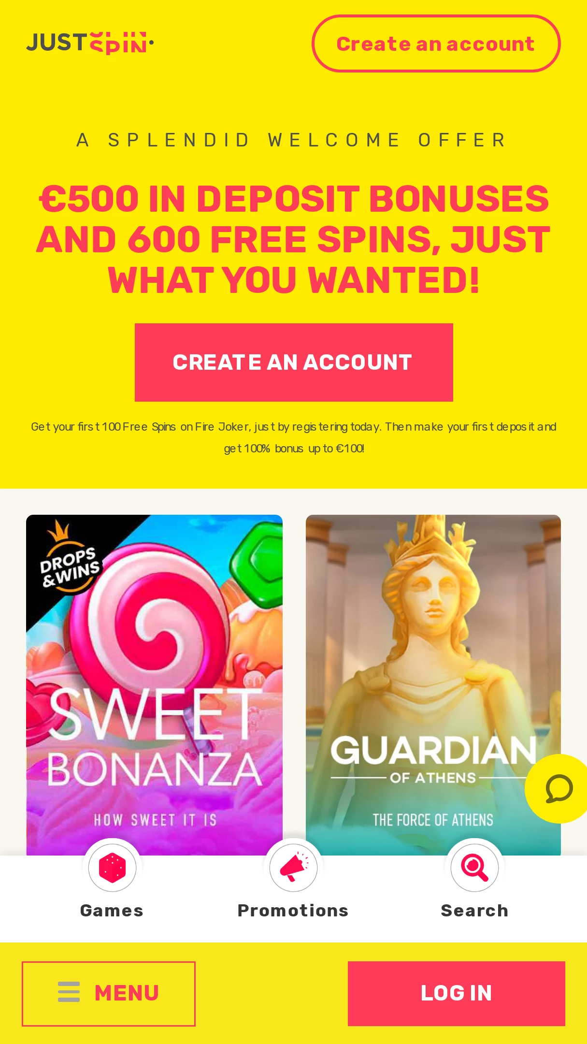This screenshot has width=587, height=1044.
Task: Select the Promotions label
Action: click(293, 911)
